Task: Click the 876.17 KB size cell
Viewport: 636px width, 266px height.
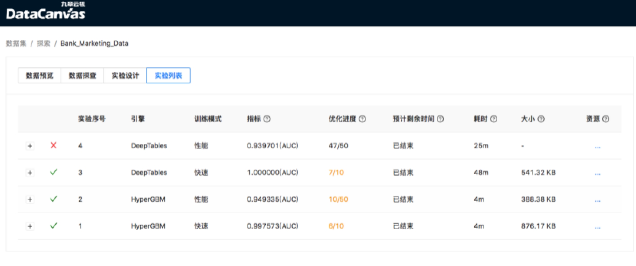Action: click(x=538, y=226)
